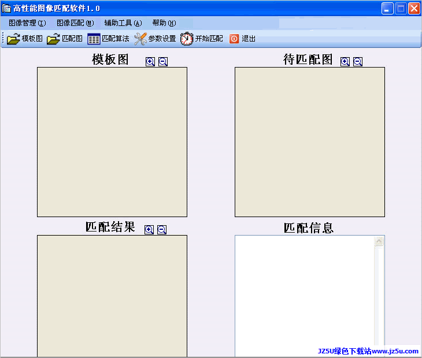The height and width of the screenshot is (358, 422).
Task: Select 匹配算法 toolbar text
Action: click(x=116, y=39)
